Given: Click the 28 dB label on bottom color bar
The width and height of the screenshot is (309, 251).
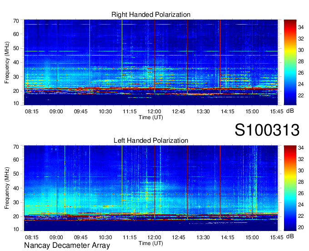Looking at the screenshot, I should pos(301,182).
